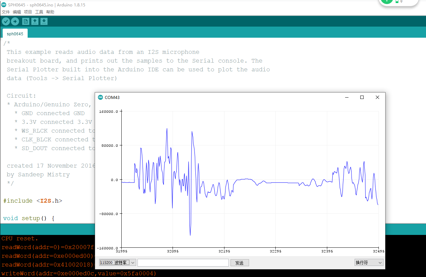This screenshot has width=426, height=277.
Task: Close the COM43 plotter window
Action: click(x=377, y=97)
